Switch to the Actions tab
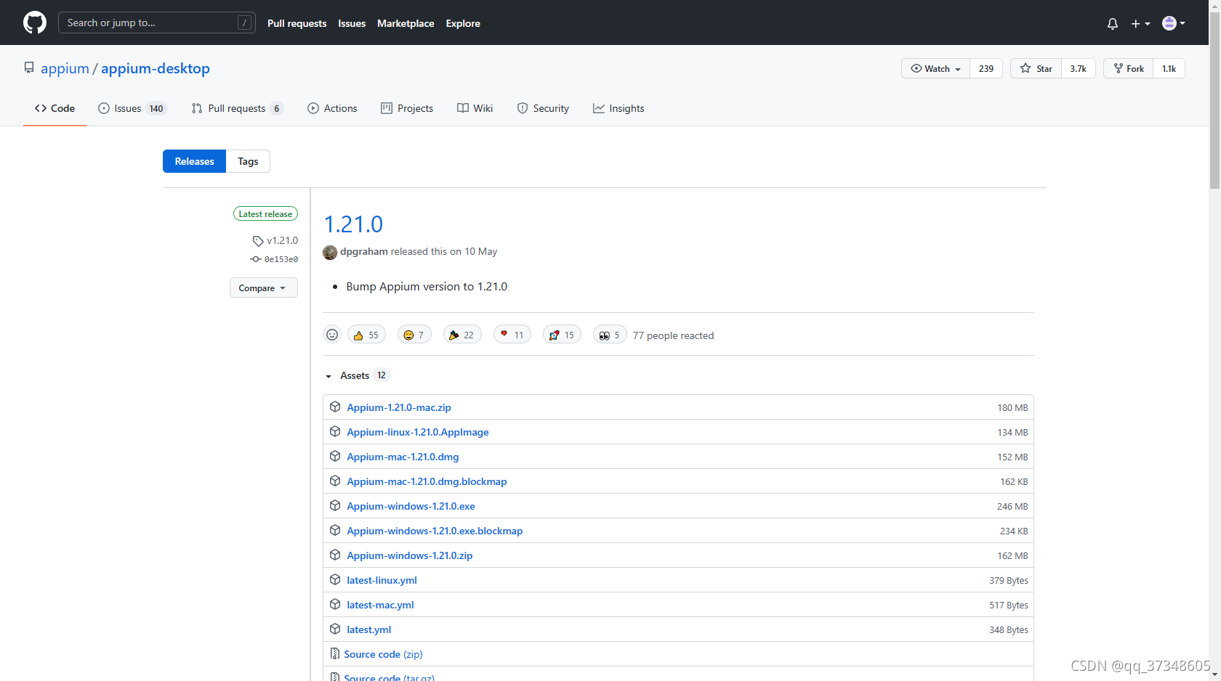Image resolution: width=1221 pixels, height=681 pixels. [x=332, y=108]
